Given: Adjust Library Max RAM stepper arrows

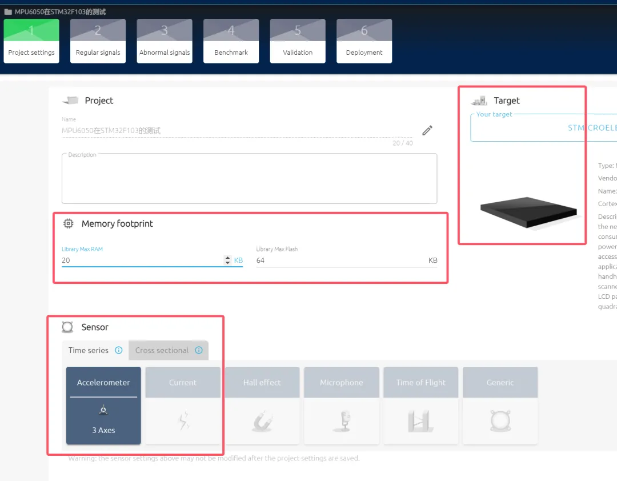Looking at the screenshot, I should point(228,260).
